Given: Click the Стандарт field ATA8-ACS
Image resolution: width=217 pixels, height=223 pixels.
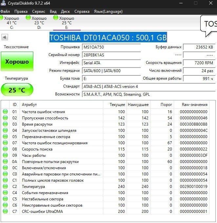Looking at the screenshot, I should point(149,87).
